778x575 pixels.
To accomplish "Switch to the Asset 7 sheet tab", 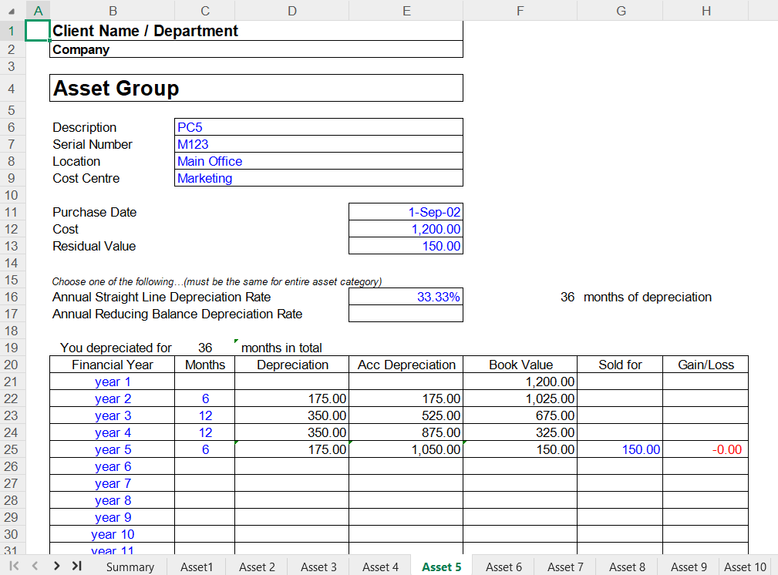I will [x=565, y=567].
